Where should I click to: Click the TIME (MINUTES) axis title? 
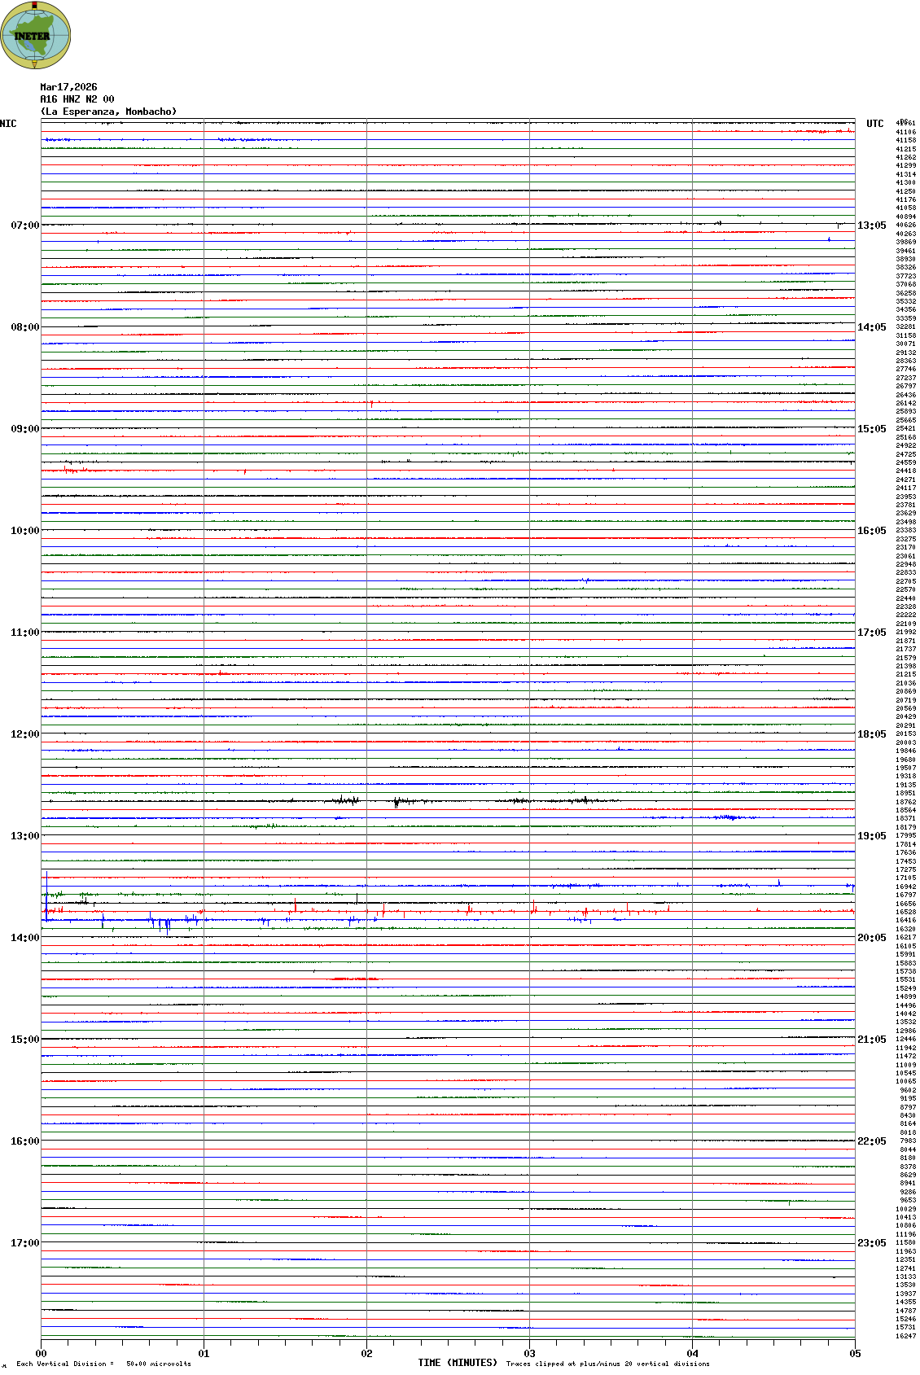pyautogui.click(x=457, y=1363)
